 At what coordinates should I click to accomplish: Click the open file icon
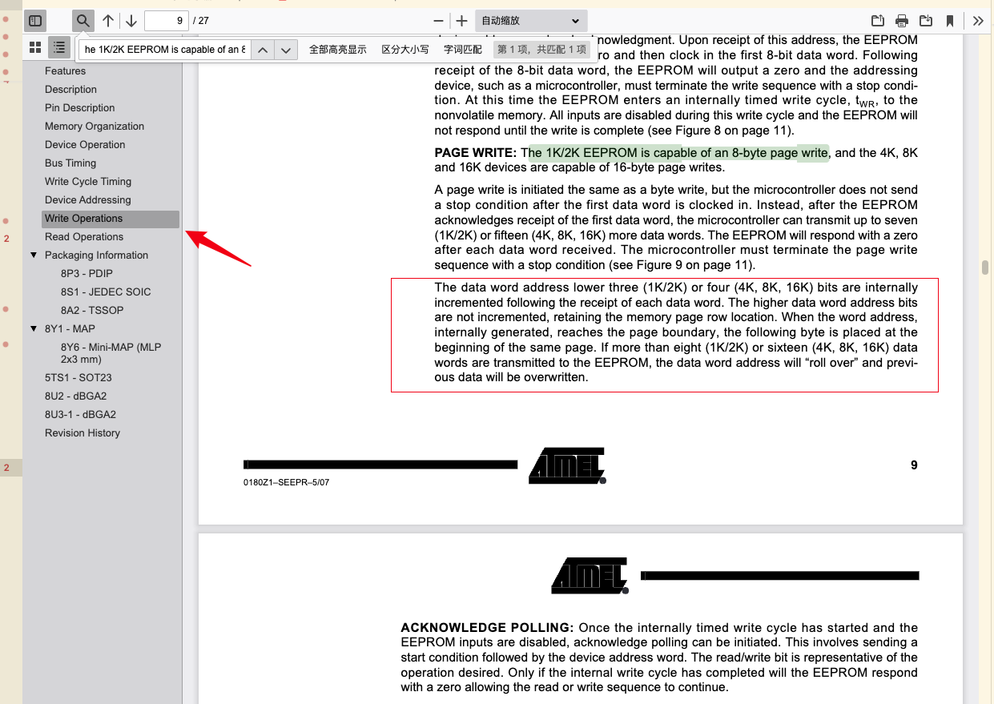pyautogui.click(x=878, y=21)
